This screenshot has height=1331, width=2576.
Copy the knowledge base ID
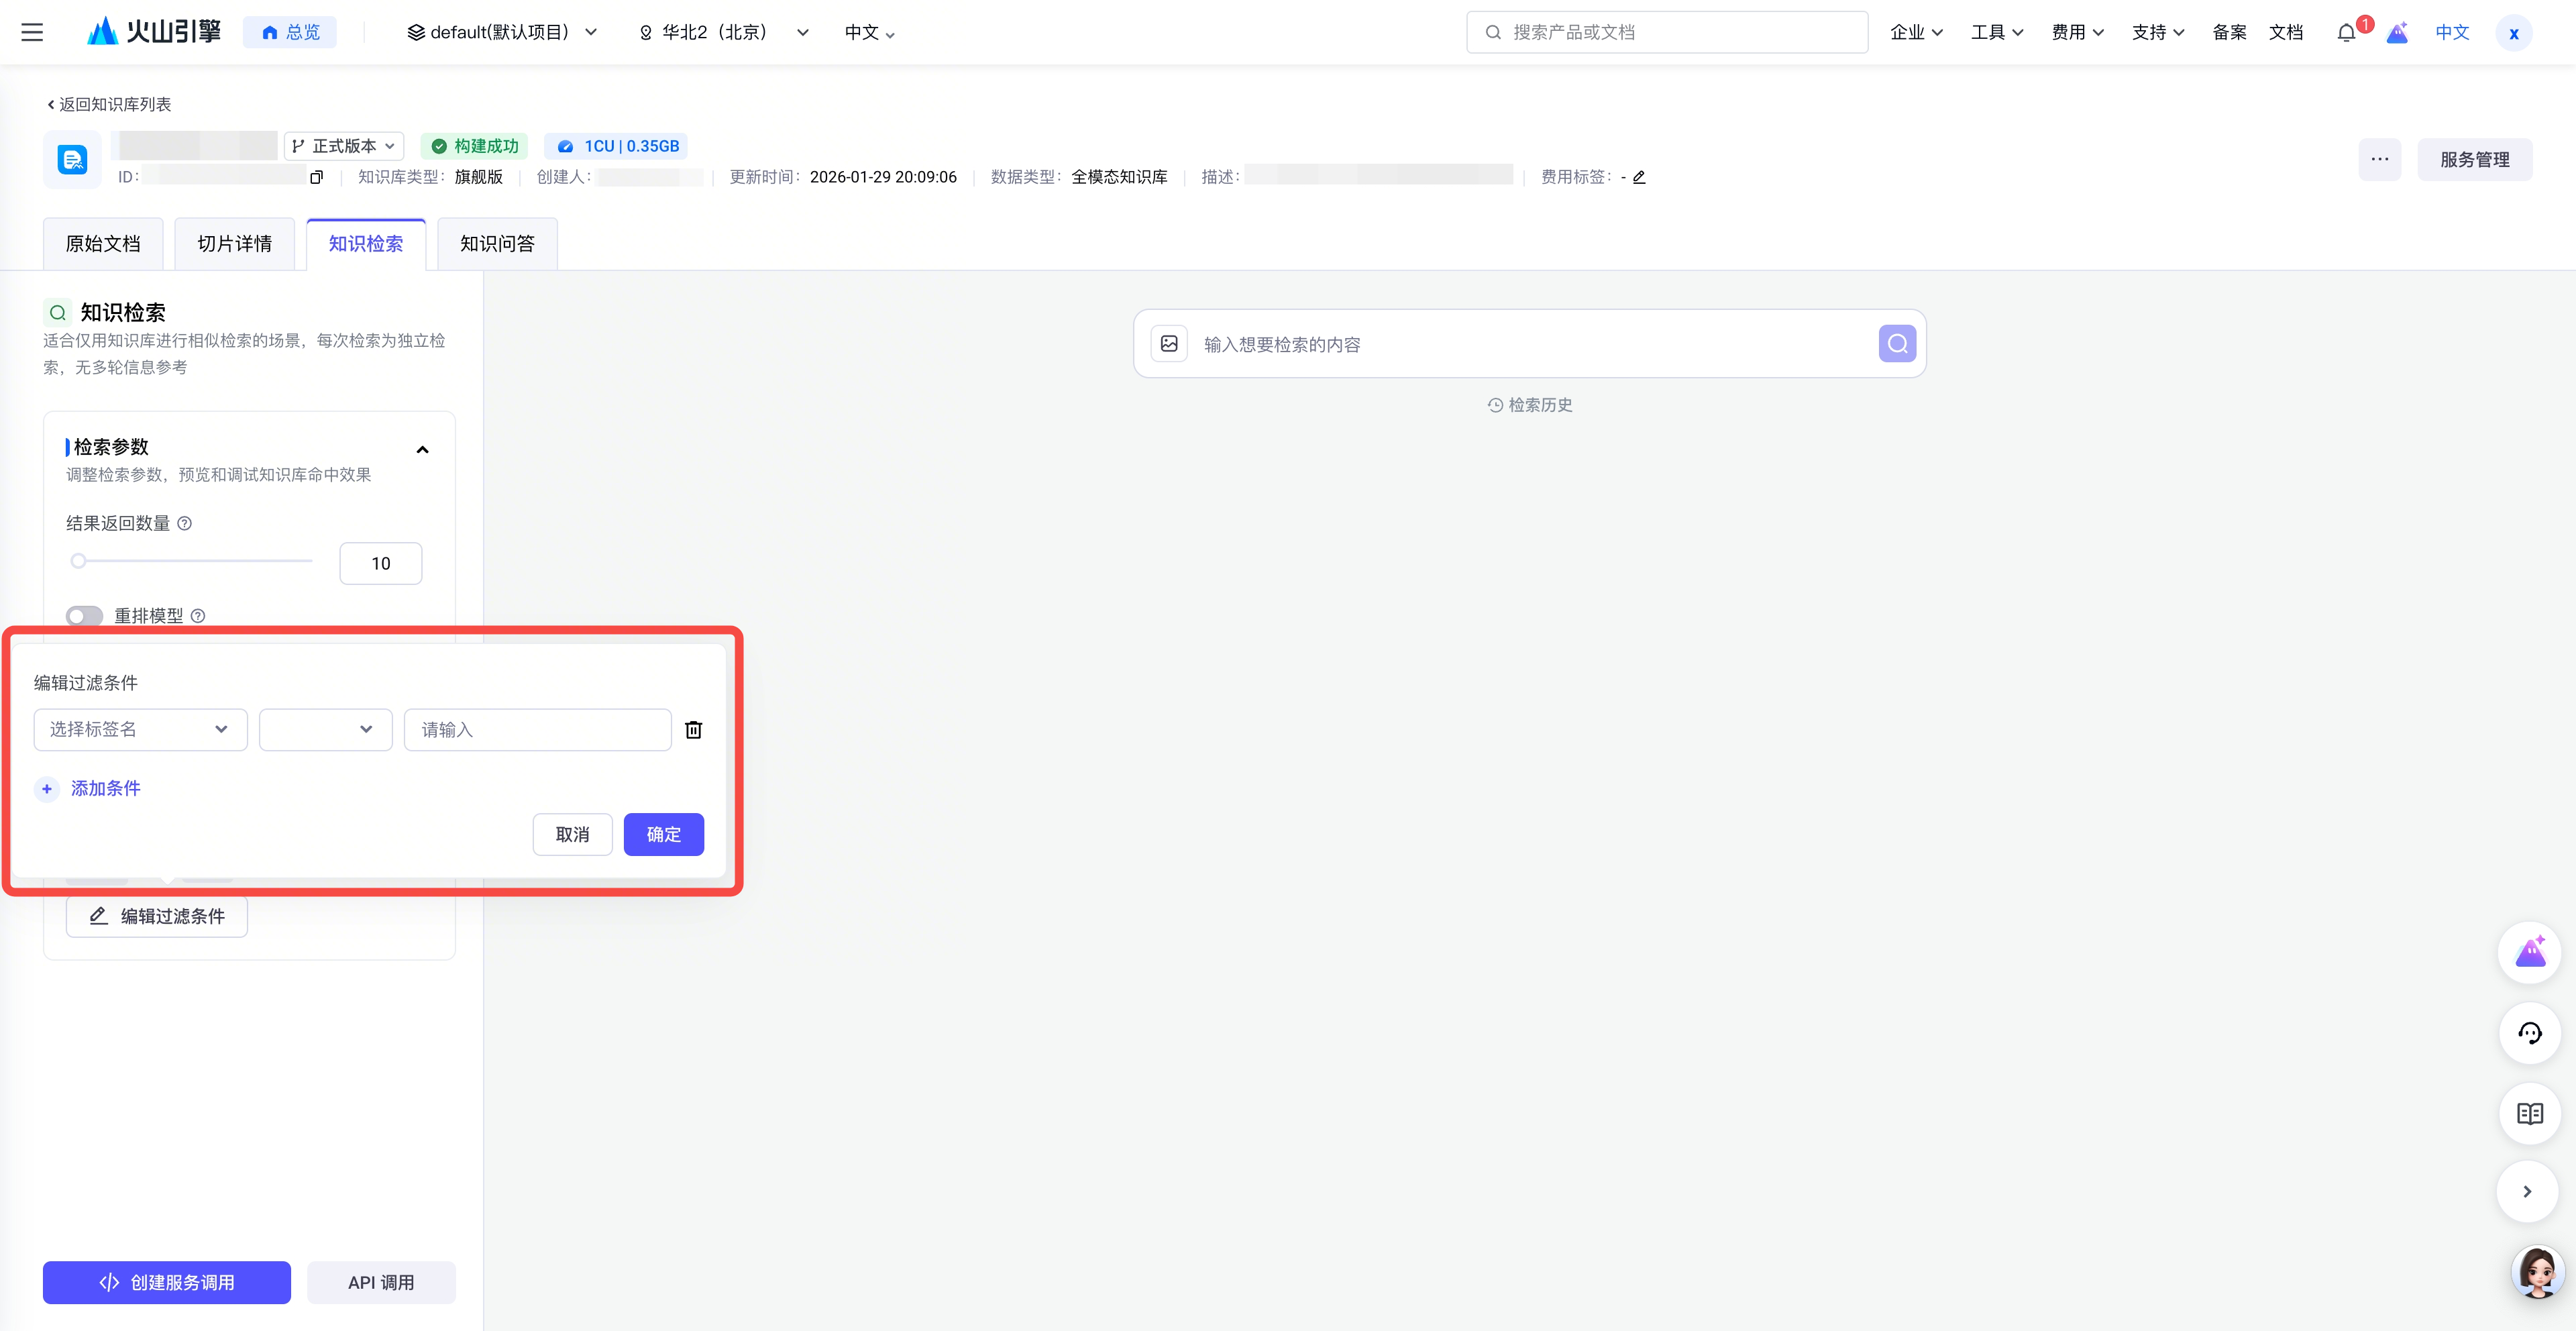317,177
